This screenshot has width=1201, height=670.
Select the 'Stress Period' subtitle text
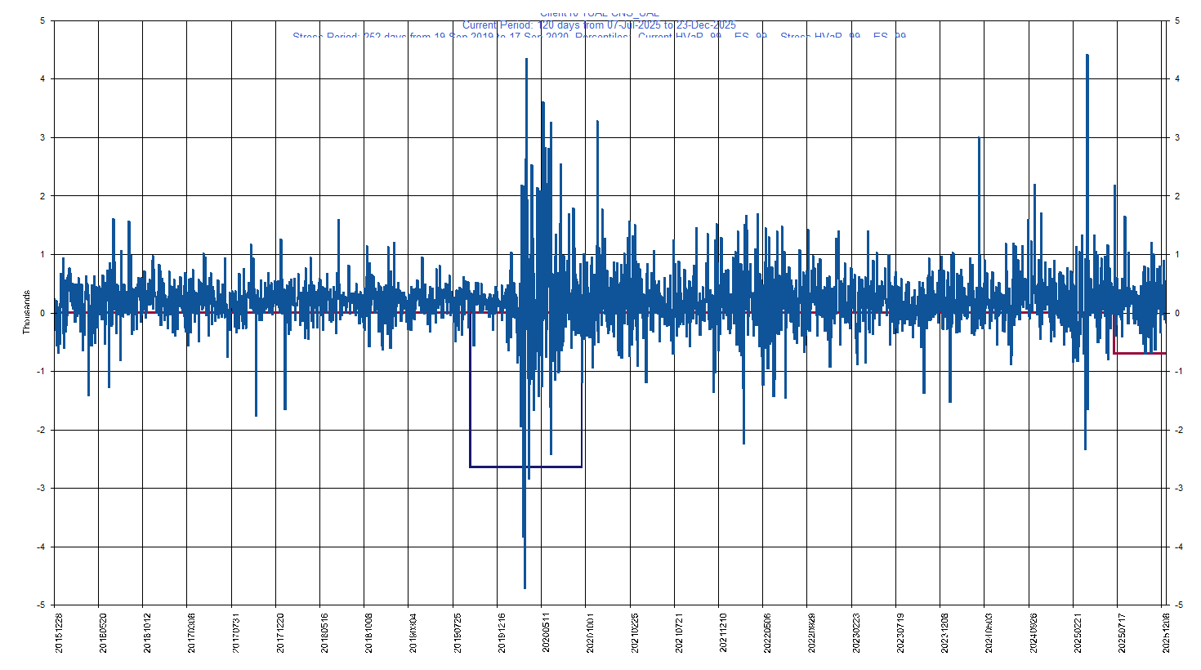[x=599, y=36]
